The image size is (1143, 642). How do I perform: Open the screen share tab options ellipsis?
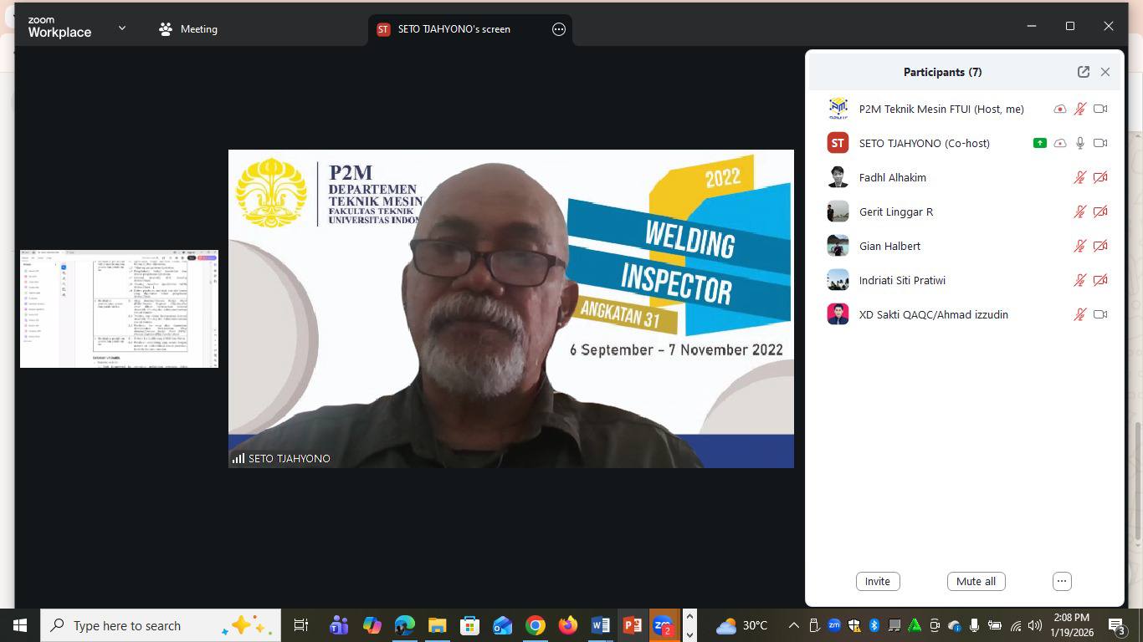[x=559, y=28]
